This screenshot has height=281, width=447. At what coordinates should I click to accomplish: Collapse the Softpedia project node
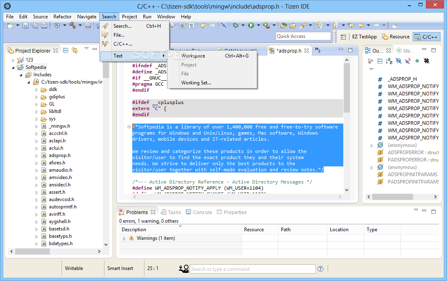click(13, 68)
